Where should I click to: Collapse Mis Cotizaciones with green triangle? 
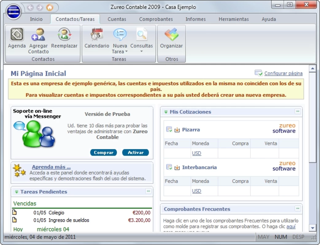point(166,112)
